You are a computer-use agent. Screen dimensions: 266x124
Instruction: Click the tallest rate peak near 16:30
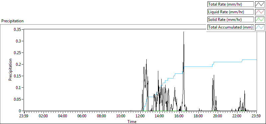[x=184, y=32]
